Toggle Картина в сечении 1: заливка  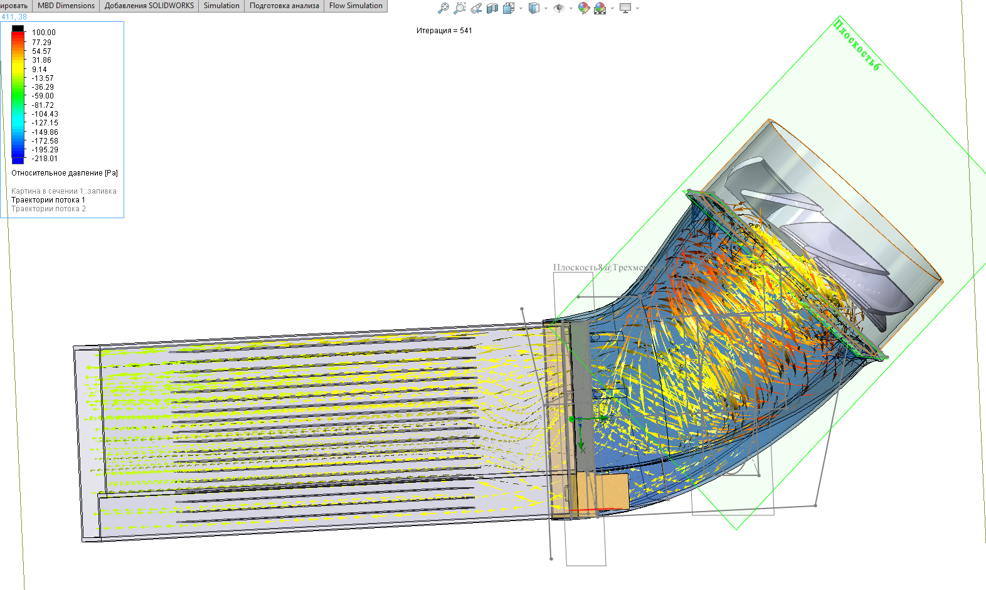click(64, 191)
